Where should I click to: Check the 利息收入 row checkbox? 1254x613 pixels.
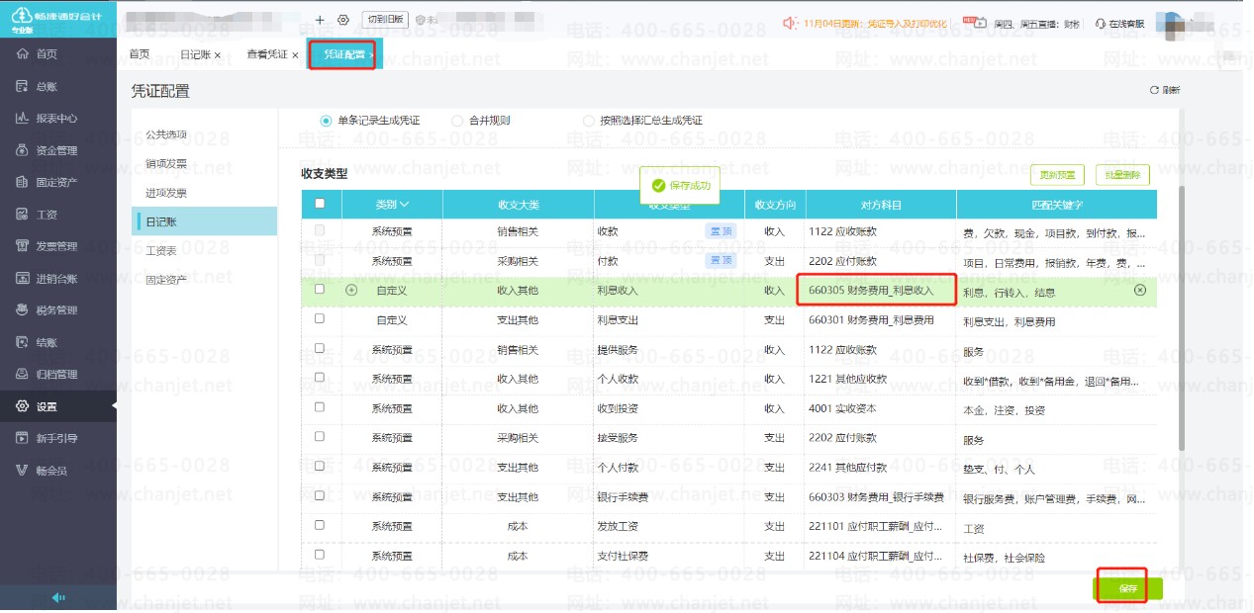coord(319,290)
